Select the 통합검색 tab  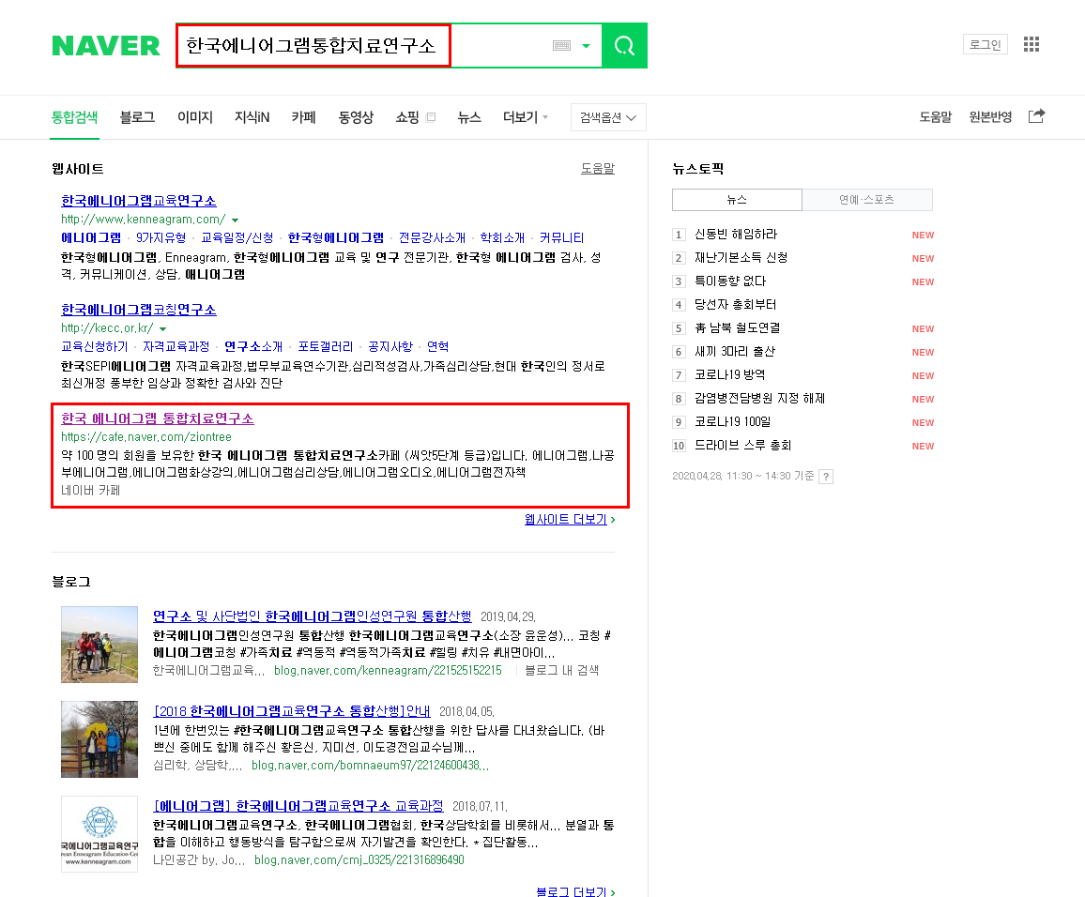(x=74, y=117)
